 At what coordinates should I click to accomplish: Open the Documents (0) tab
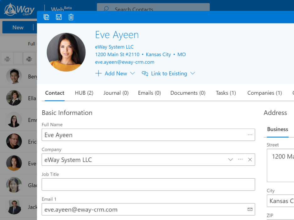[x=188, y=93]
